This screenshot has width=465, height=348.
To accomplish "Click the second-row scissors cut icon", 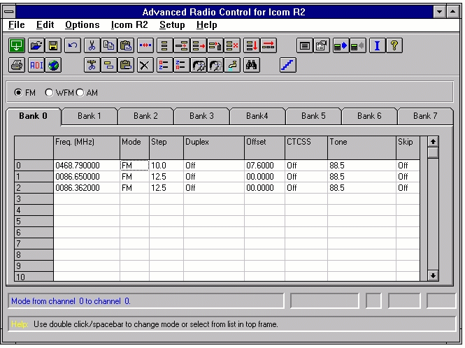I will click(92, 65).
